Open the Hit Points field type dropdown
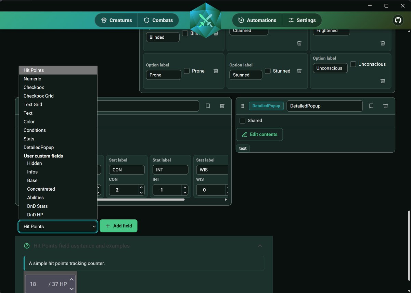The height and width of the screenshot is (293, 411). coord(58,227)
